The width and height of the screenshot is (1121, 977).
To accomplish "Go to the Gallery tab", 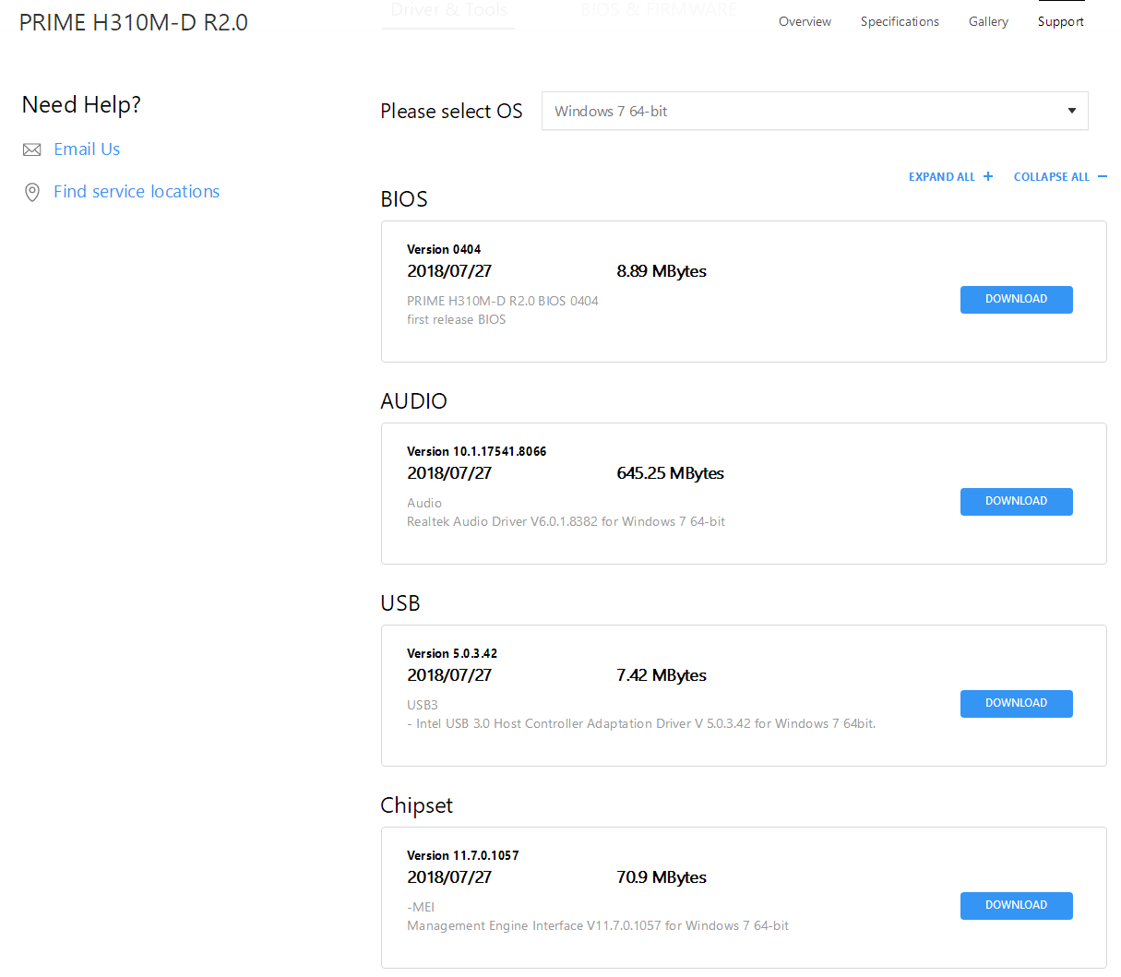I will [988, 21].
